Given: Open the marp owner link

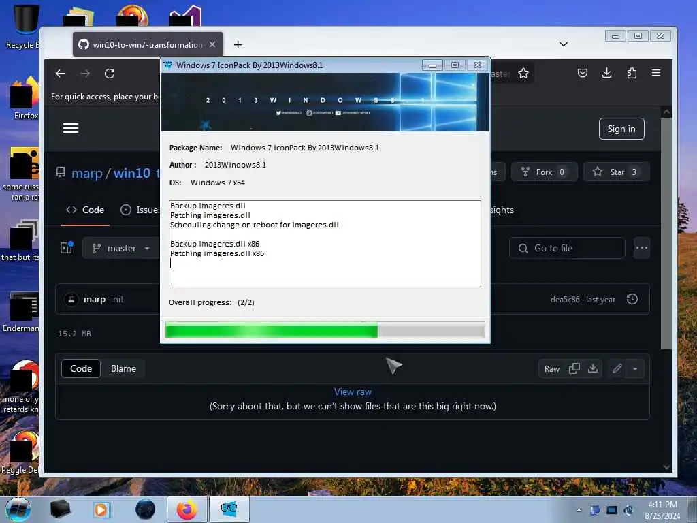Looking at the screenshot, I should 87,172.
